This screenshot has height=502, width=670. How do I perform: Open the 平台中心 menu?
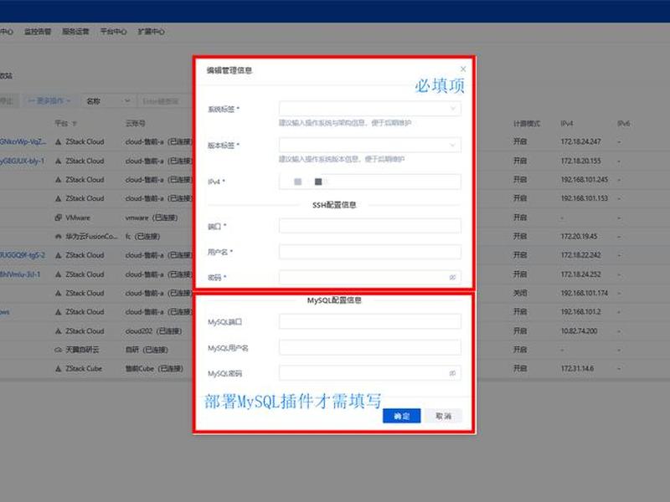113,32
